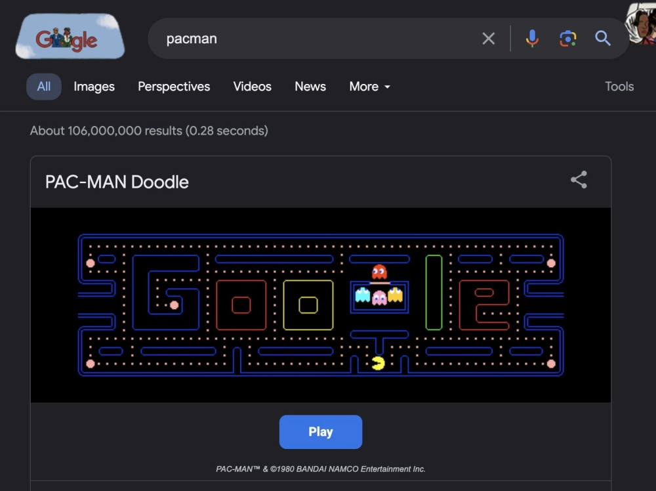Click the orange ghost in the pen
The width and height of the screenshot is (656, 491).
pos(395,295)
